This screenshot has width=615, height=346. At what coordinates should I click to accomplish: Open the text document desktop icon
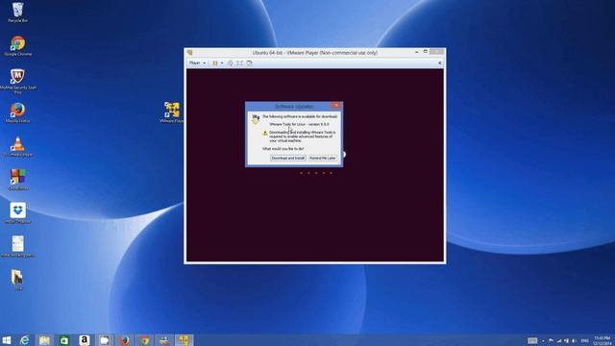17,246
